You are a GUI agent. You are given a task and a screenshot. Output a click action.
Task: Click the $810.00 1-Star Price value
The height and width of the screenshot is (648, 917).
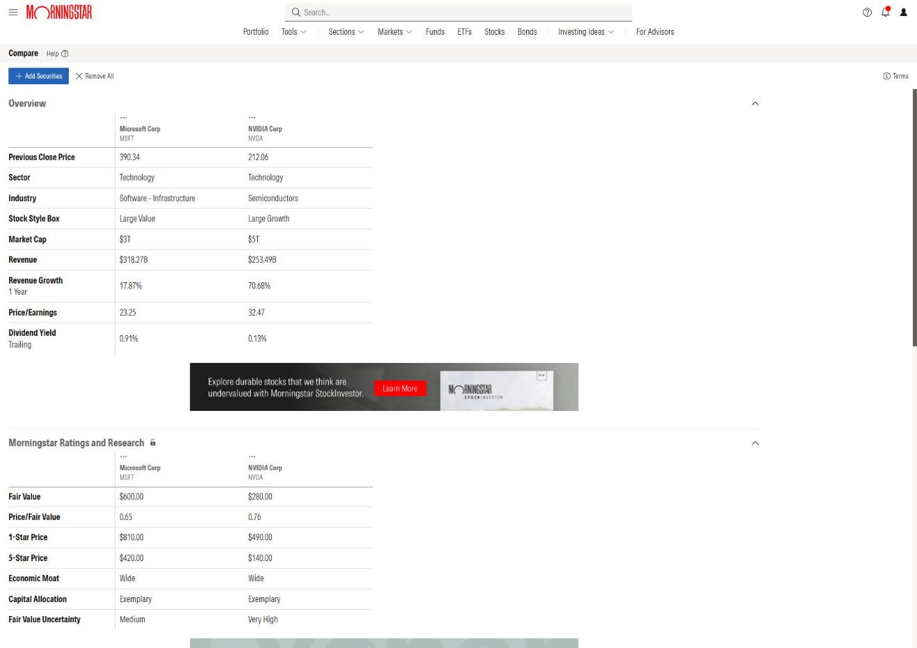[x=131, y=537]
